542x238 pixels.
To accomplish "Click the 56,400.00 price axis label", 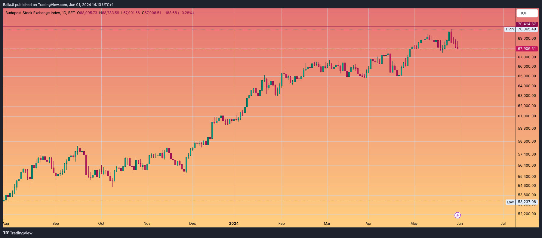I will [x=527, y=165].
